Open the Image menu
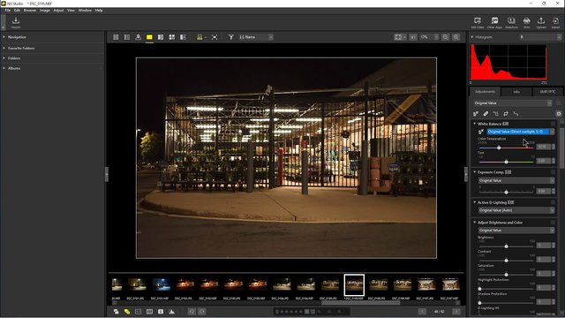565x318 pixels. [45, 11]
